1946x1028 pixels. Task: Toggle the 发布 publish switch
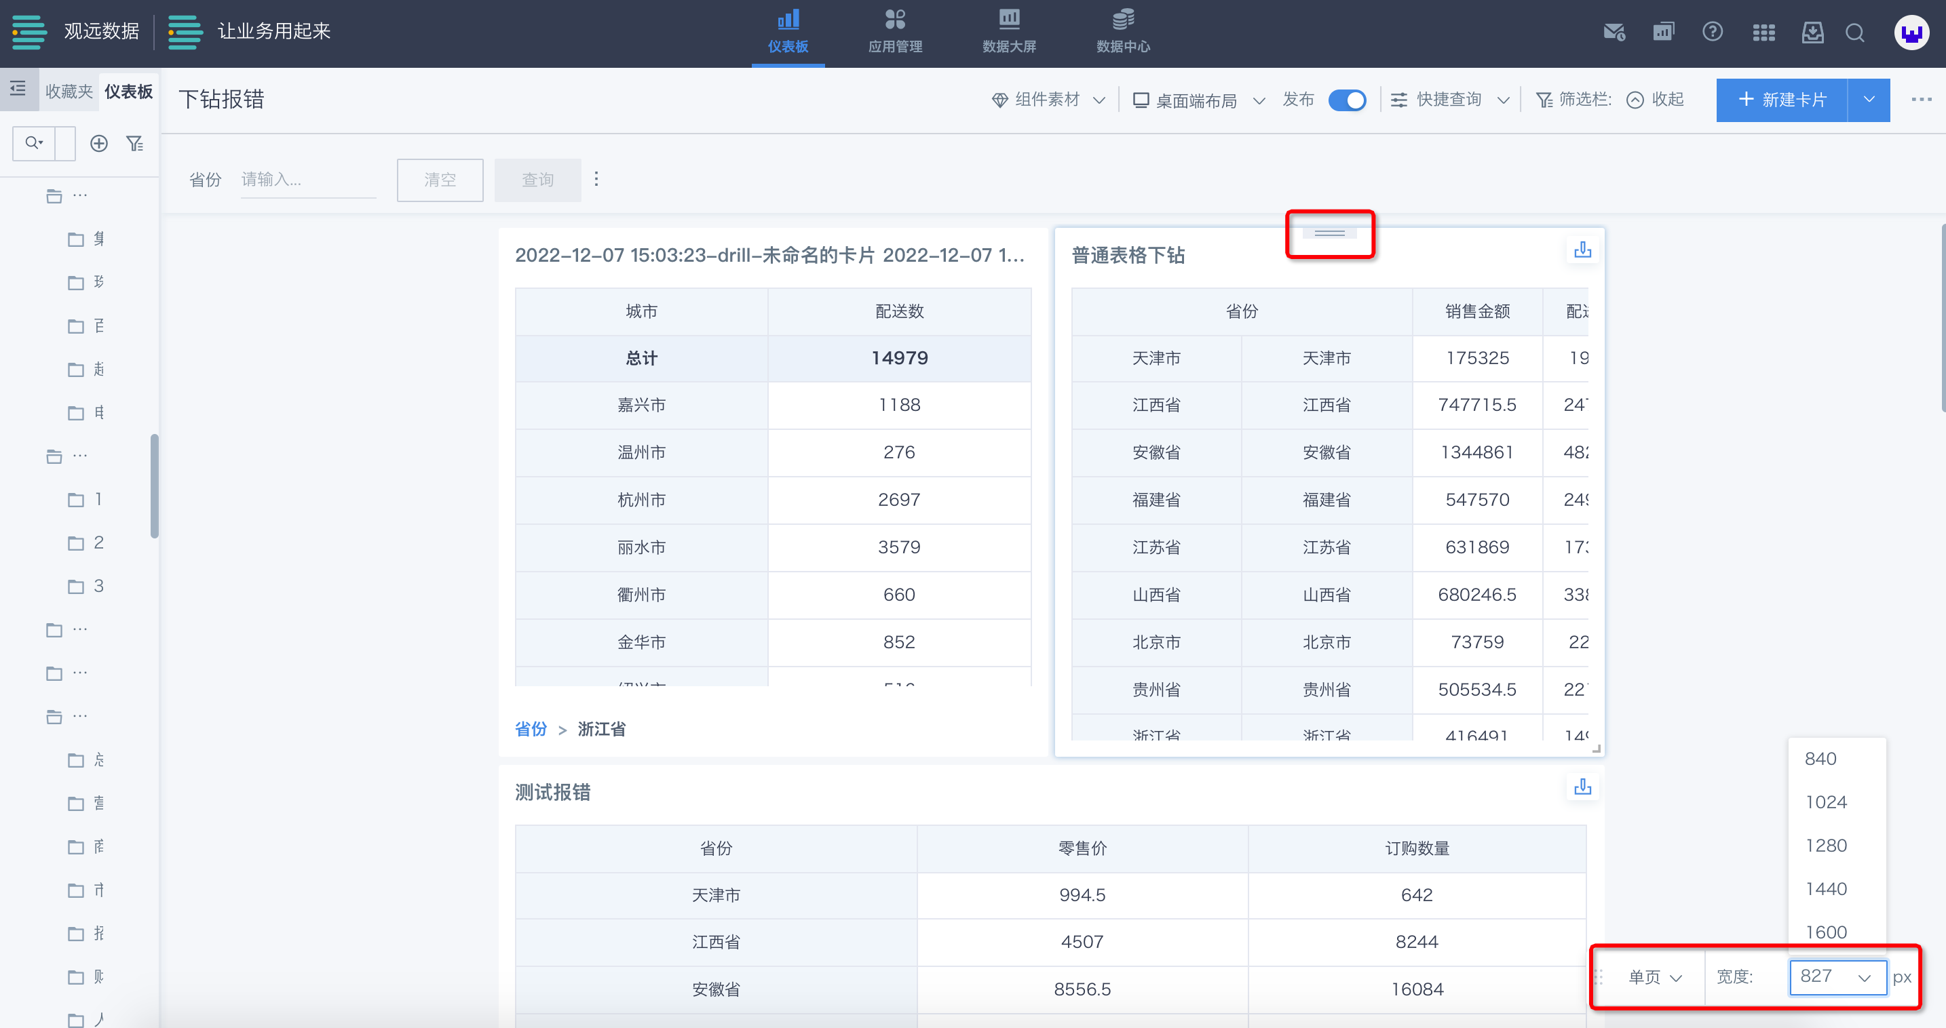pos(1347,100)
